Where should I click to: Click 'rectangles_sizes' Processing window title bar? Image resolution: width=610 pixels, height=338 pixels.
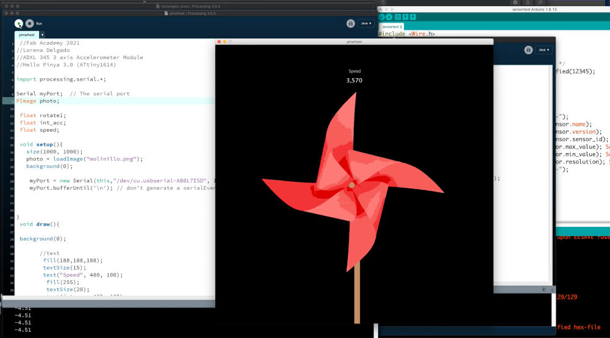click(x=188, y=6)
